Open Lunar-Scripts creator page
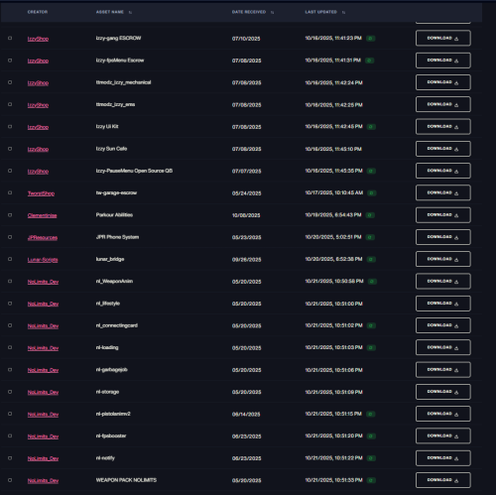 [x=43, y=260]
